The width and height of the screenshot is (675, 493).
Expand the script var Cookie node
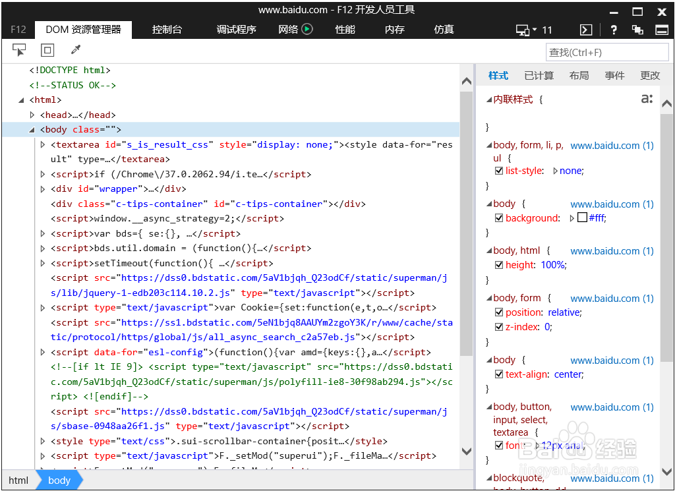click(43, 308)
